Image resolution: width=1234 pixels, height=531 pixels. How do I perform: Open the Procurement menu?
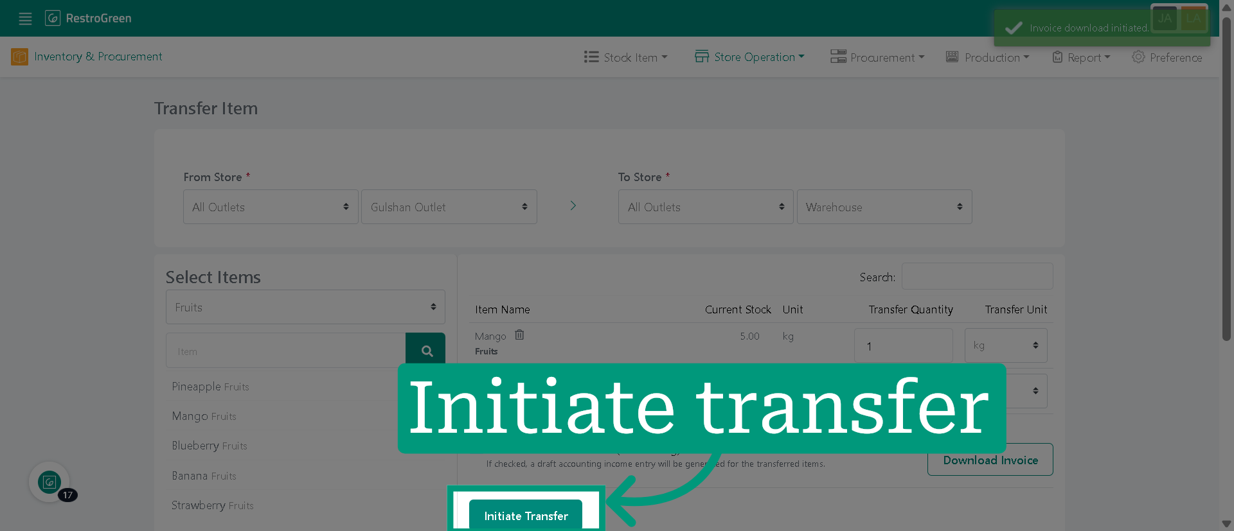[x=877, y=57]
